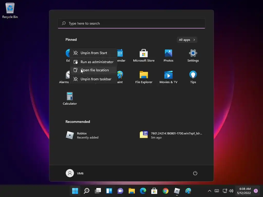Expand the All apps list
263x197 pixels.
click(x=187, y=40)
